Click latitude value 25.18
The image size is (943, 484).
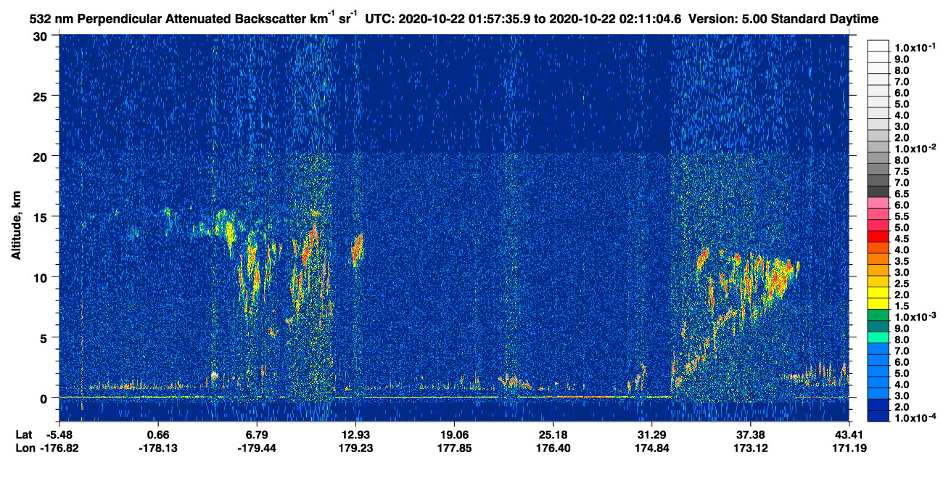553,434
